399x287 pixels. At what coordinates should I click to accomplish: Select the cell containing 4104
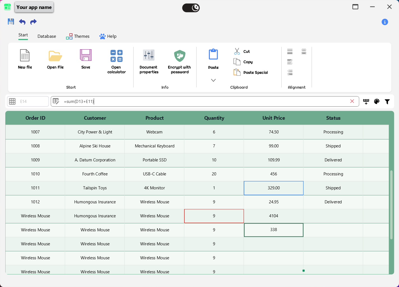click(274, 216)
